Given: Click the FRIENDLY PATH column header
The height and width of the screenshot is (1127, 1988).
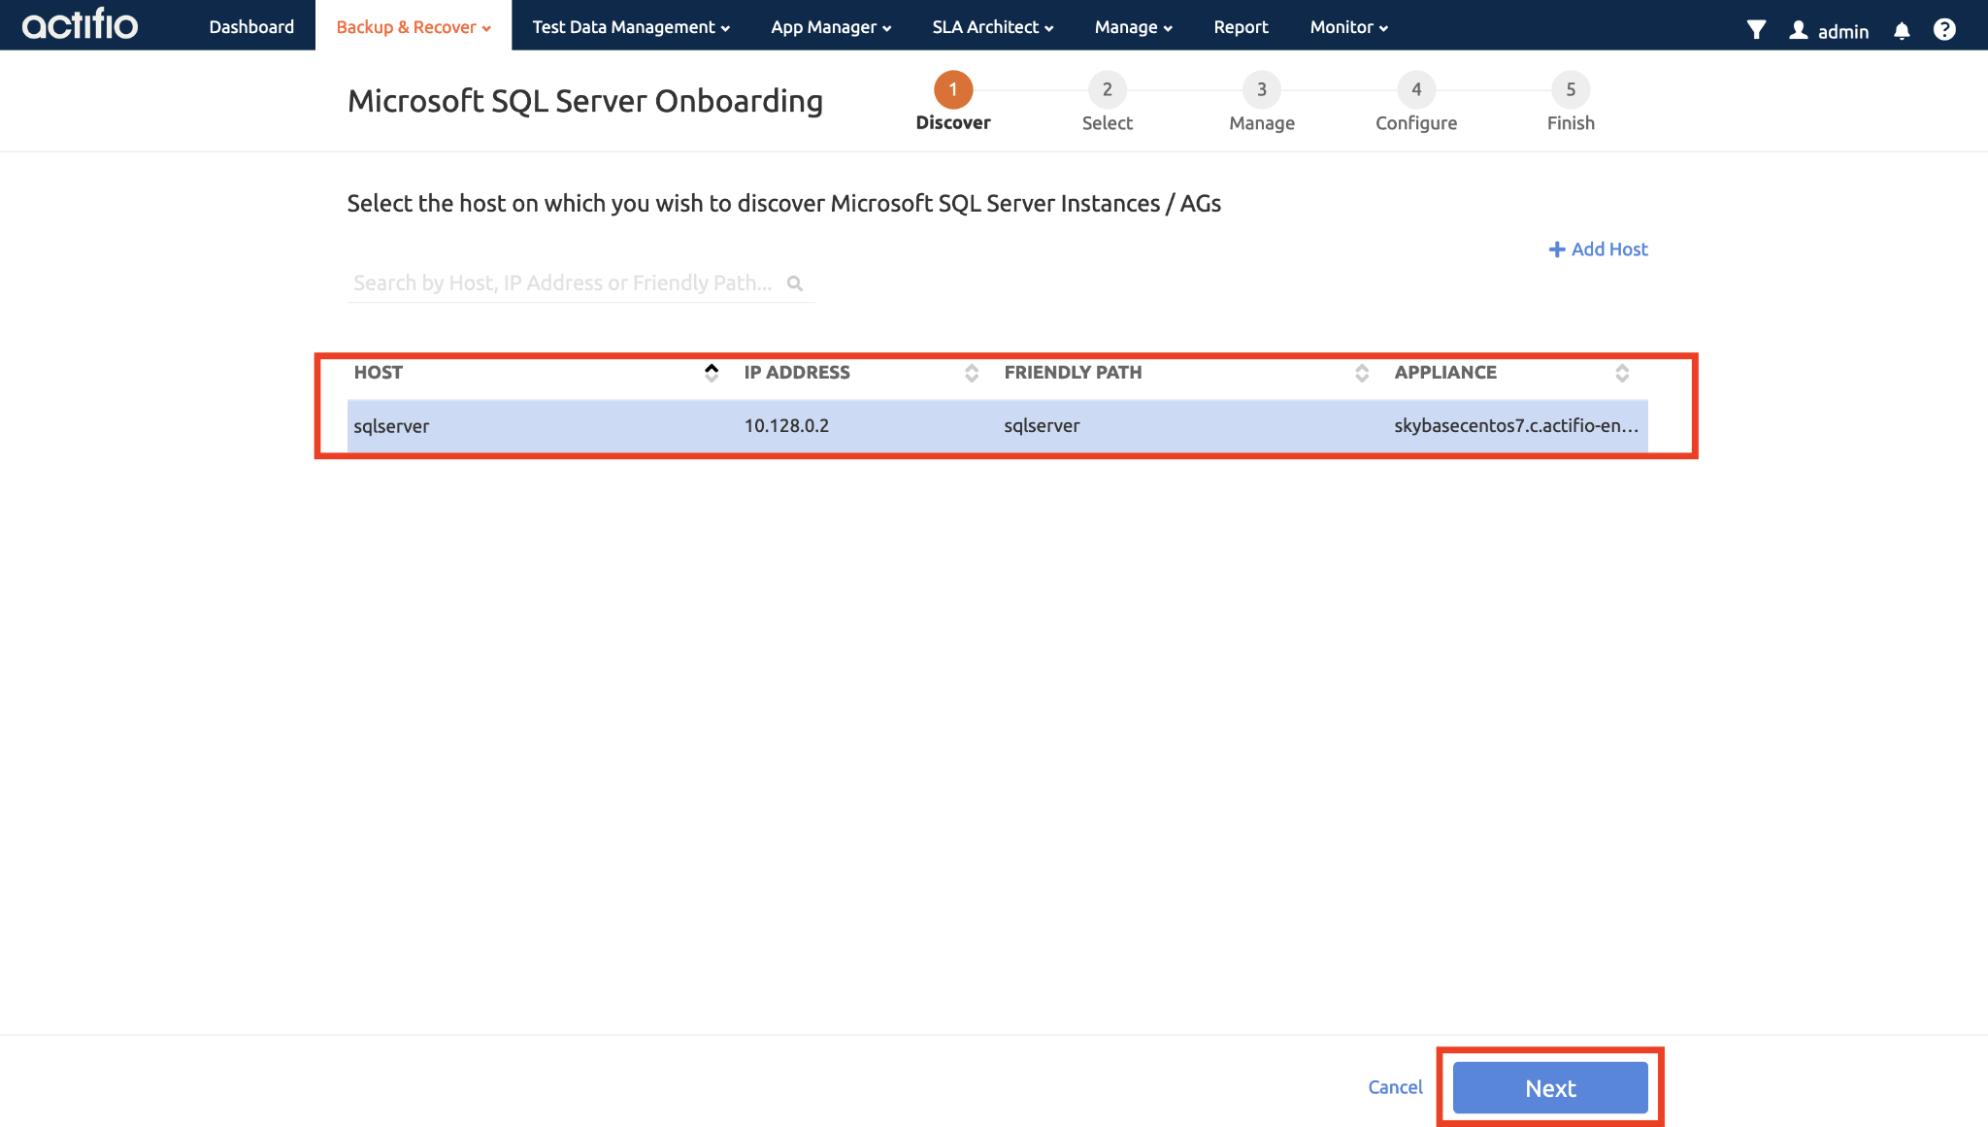Looking at the screenshot, I should pos(1073,373).
